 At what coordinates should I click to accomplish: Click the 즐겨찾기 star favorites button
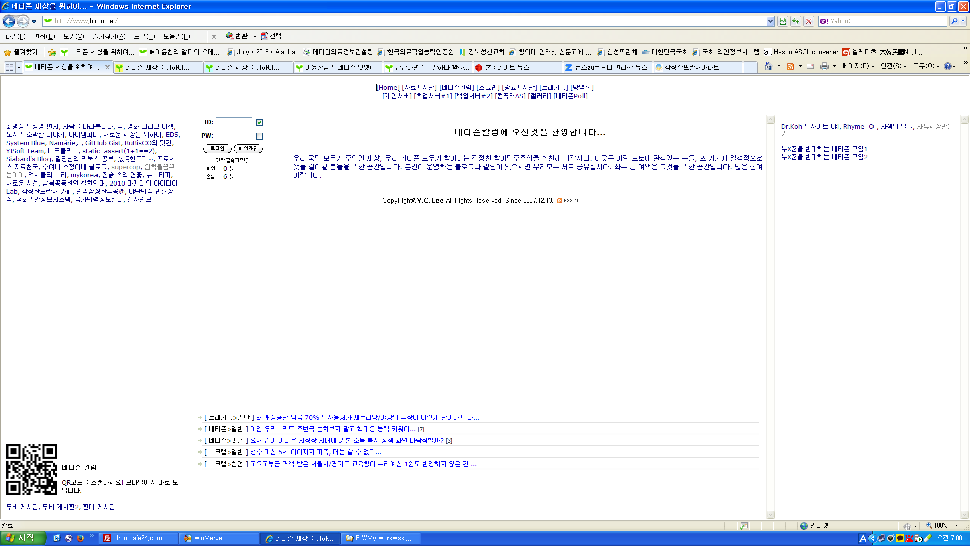point(21,52)
